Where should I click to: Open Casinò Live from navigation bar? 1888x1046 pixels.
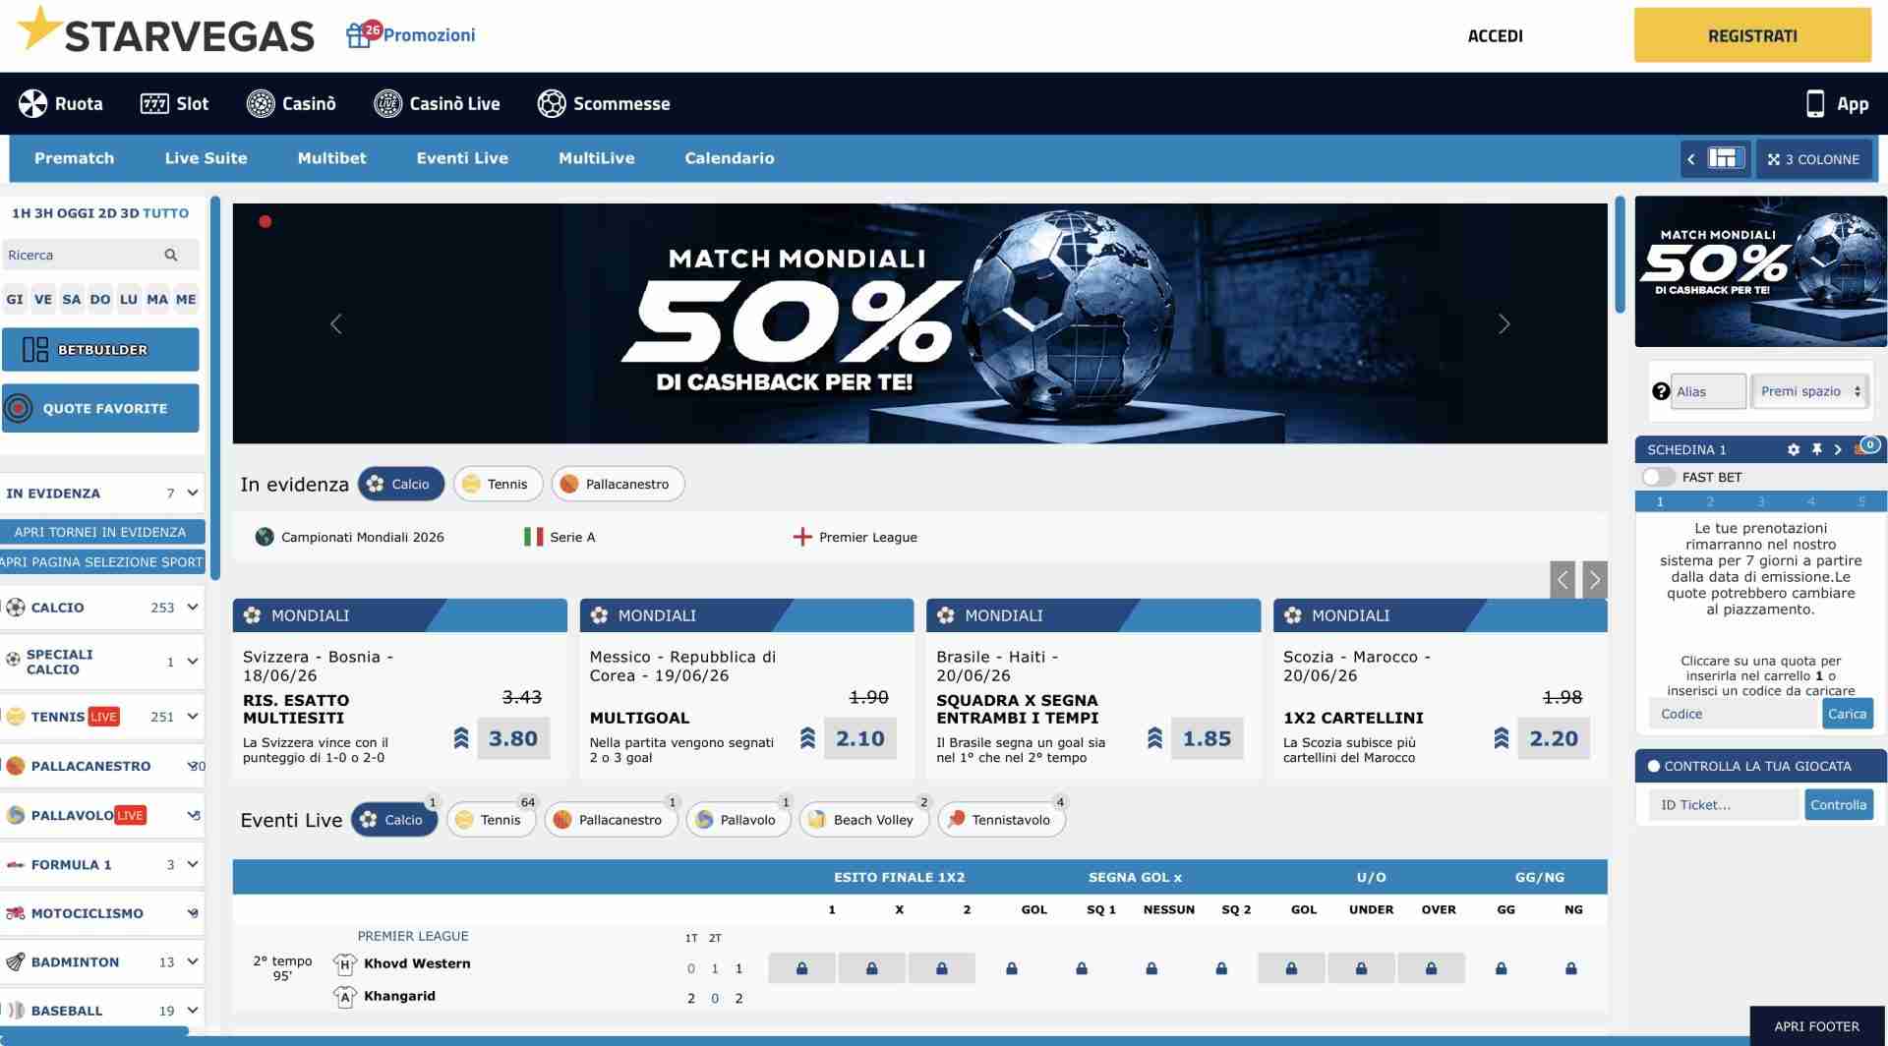point(437,103)
